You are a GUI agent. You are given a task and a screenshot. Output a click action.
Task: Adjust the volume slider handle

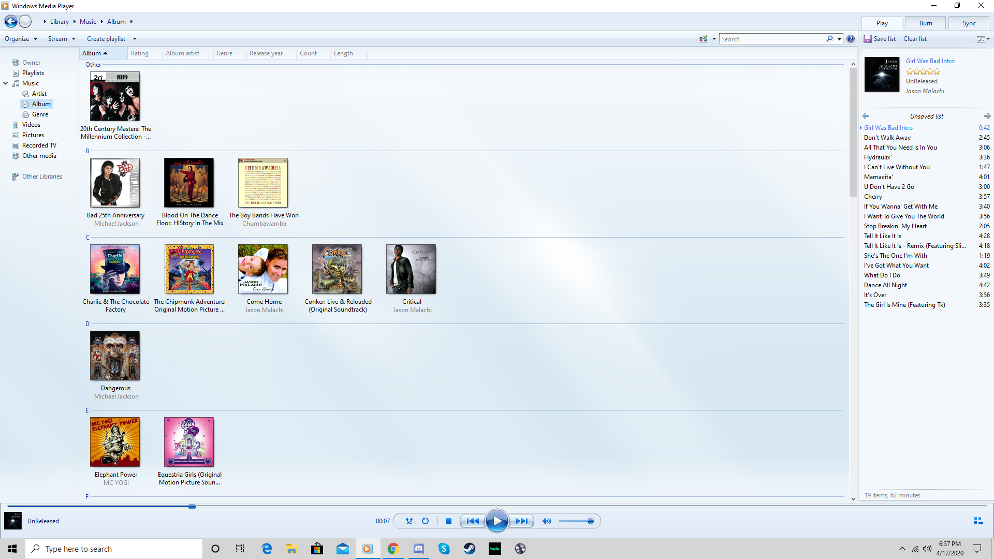(x=590, y=521)
